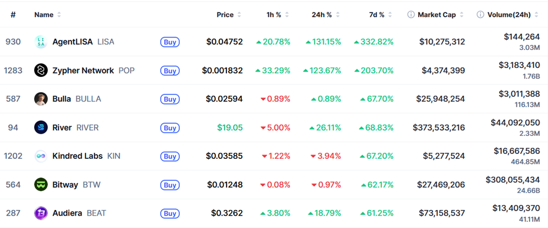Viewport: 548px width, 228px height.
Task: Open the Zypher Network coin page
Action: click(x=83, y=70)
